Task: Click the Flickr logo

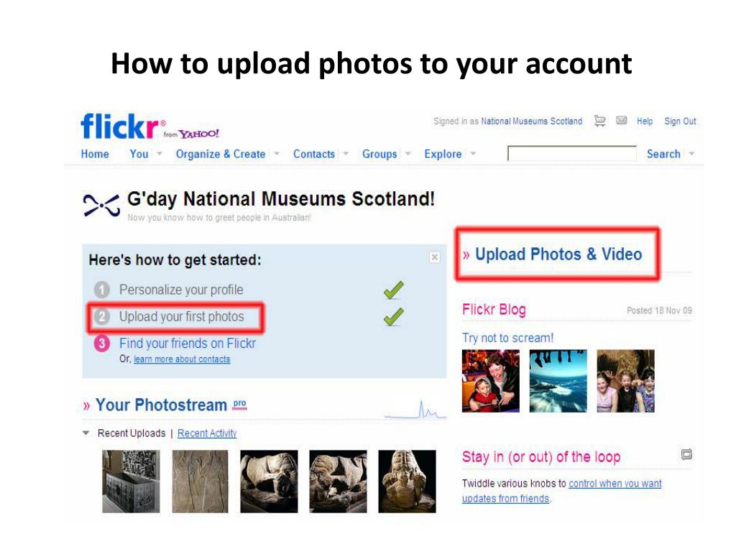Action: coord(120,126)
